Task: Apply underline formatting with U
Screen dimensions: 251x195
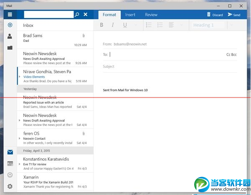Action: click(125, 25)
